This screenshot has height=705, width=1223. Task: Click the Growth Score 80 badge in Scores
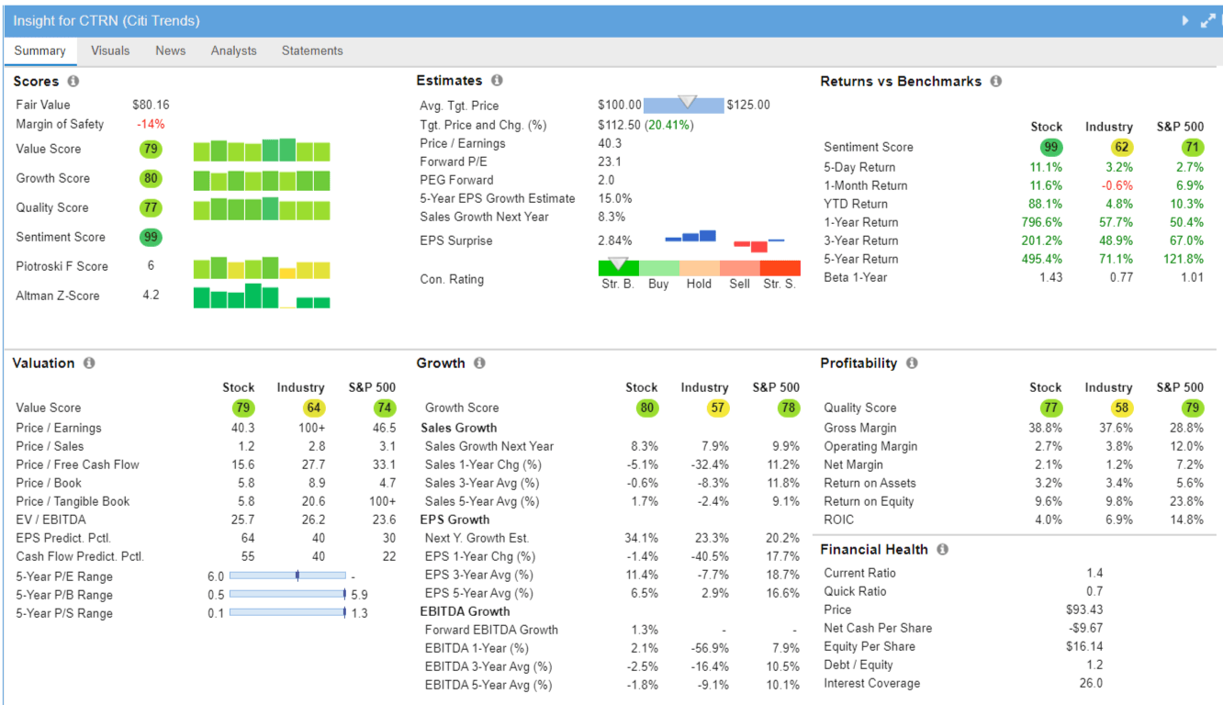(x=151, y=178)
